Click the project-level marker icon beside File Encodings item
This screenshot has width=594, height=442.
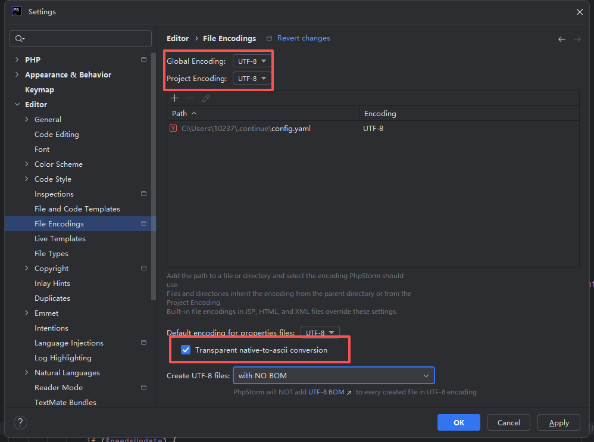[x=143, y=223]
